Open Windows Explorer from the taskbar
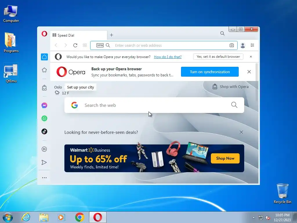Image resolution: width=297 pixels, height=223 pixels. pyautogui.click(x=44, y=217)
